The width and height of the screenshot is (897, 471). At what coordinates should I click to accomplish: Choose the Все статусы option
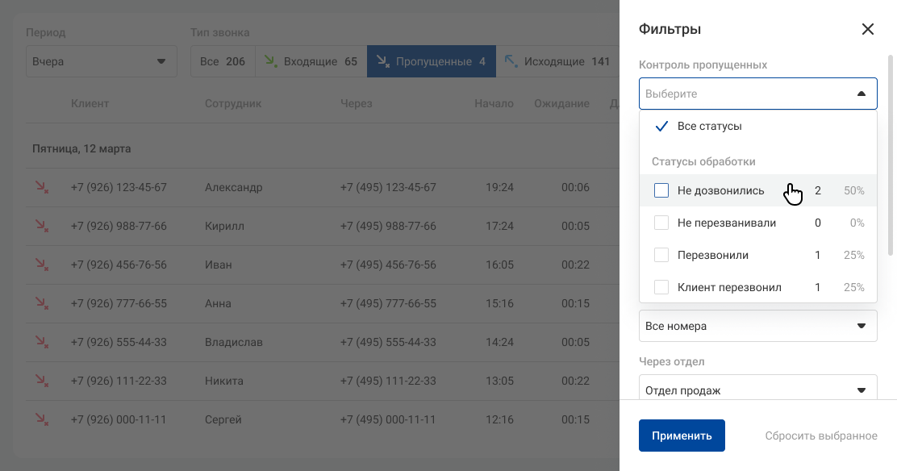709,127
